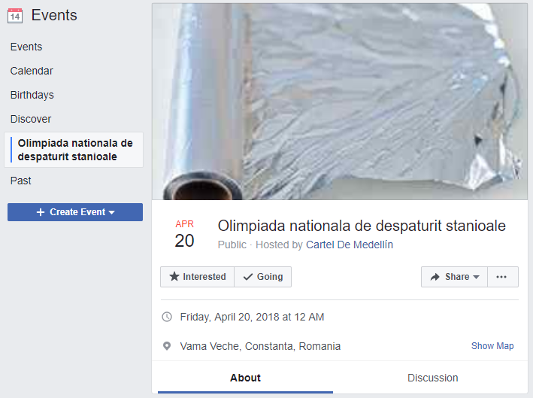533x398 pixels.
Task: Open the Cartel De Medellín host link
Action: pos(350,245)
